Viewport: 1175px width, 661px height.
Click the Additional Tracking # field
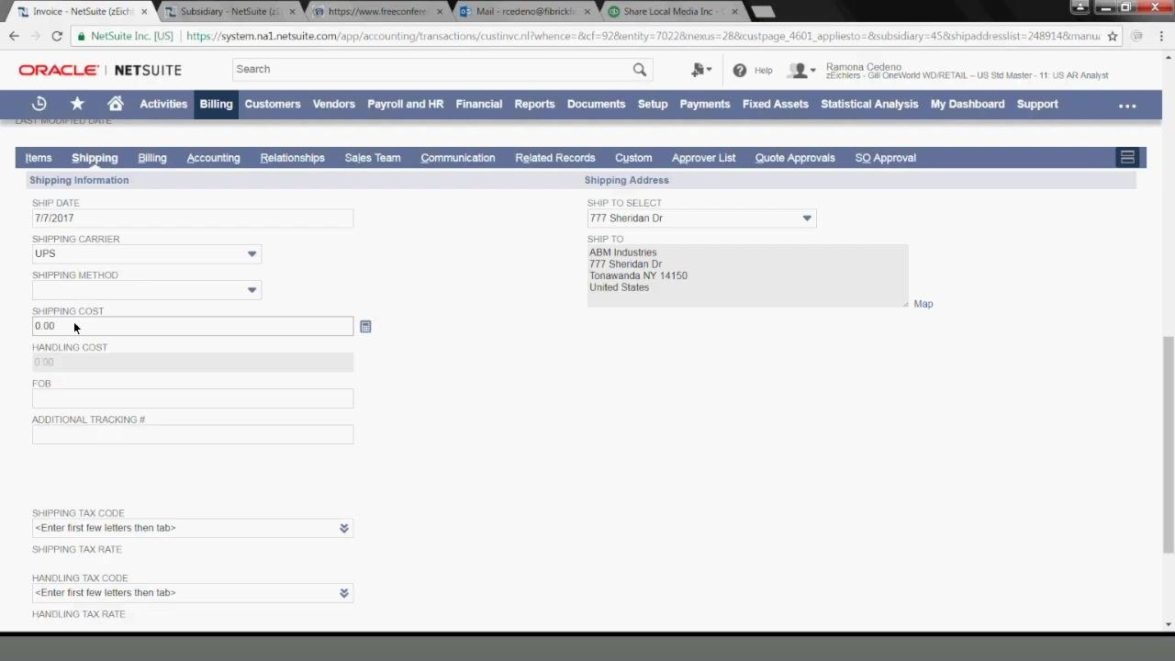193,434
